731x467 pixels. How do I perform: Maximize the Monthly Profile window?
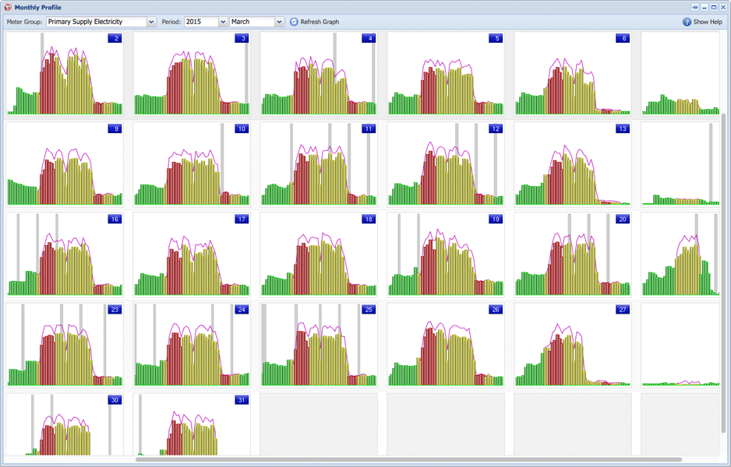tap(714, 7)
